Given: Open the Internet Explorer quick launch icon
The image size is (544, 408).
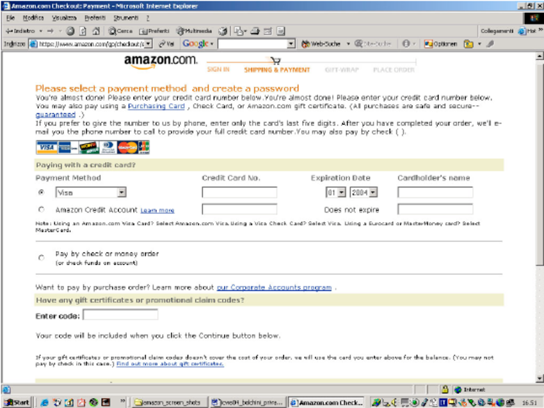Looking at the screenshot, I should (44, 402).
